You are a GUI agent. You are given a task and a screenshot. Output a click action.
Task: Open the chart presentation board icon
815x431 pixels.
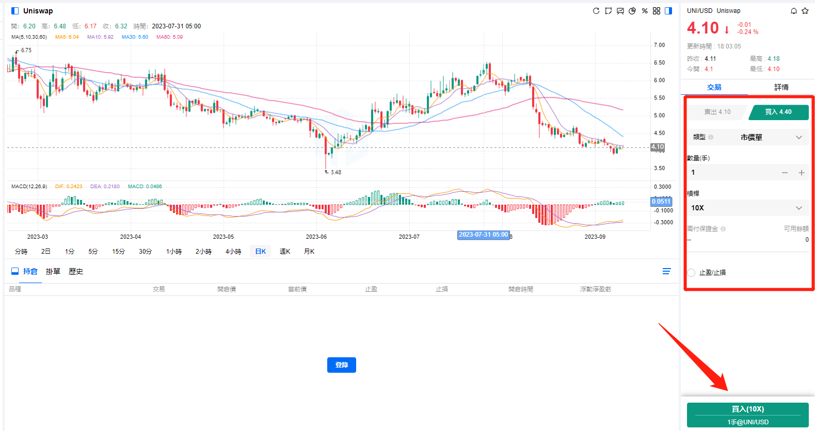click(620, 11)
